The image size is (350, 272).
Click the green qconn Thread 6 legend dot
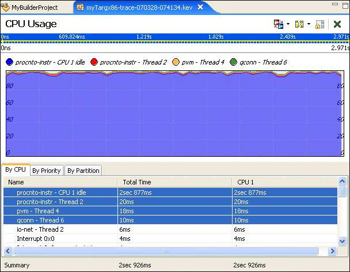(234, 62)
